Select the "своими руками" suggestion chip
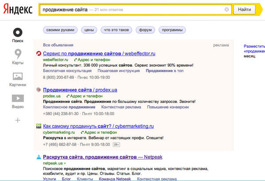 click(60, 30)
